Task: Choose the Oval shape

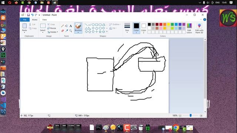Action: coord(93,25)
